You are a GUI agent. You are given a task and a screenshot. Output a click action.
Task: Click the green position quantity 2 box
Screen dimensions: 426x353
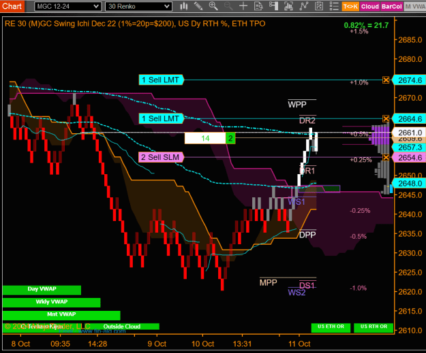[x=230, y=138]
